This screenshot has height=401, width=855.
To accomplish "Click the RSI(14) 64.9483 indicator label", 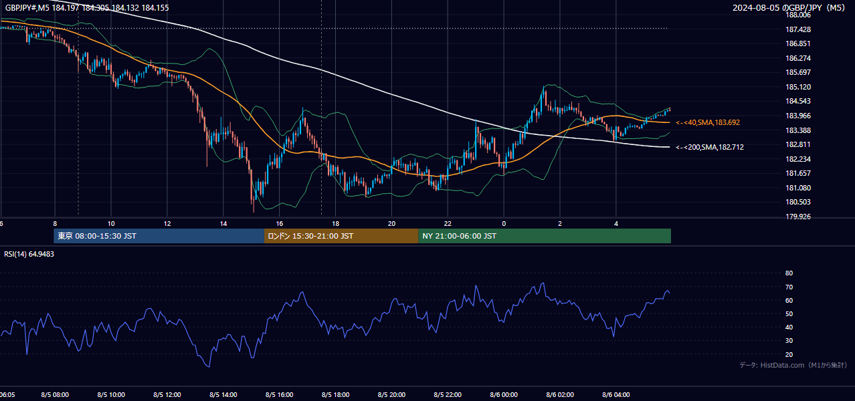I will [x=29, y=254].
